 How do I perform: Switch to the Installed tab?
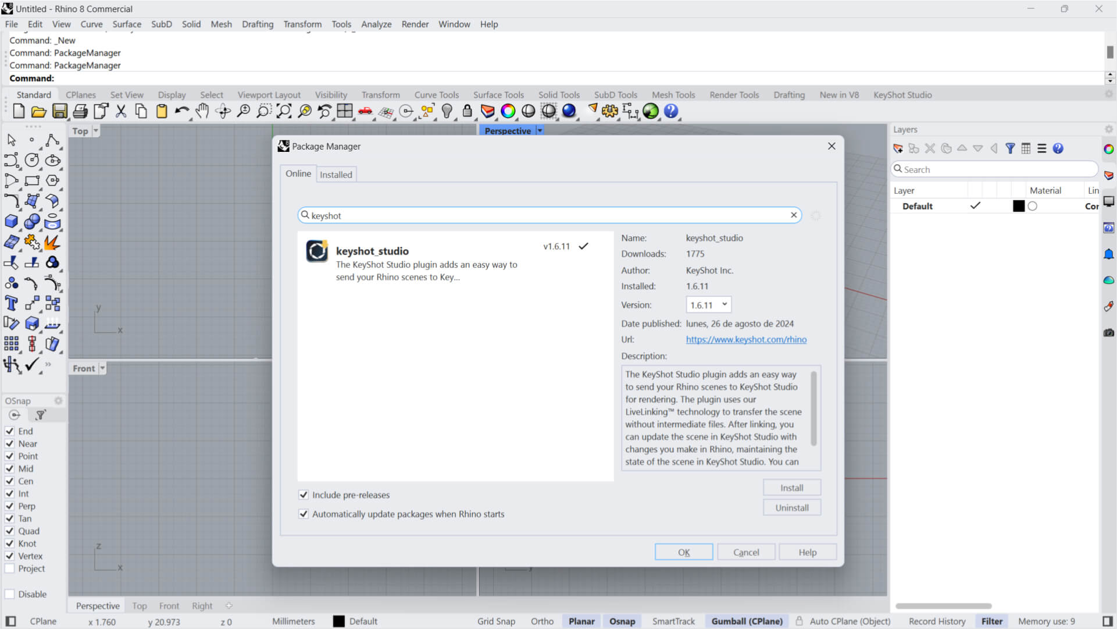pyautogui.click(x=336, y=175)
